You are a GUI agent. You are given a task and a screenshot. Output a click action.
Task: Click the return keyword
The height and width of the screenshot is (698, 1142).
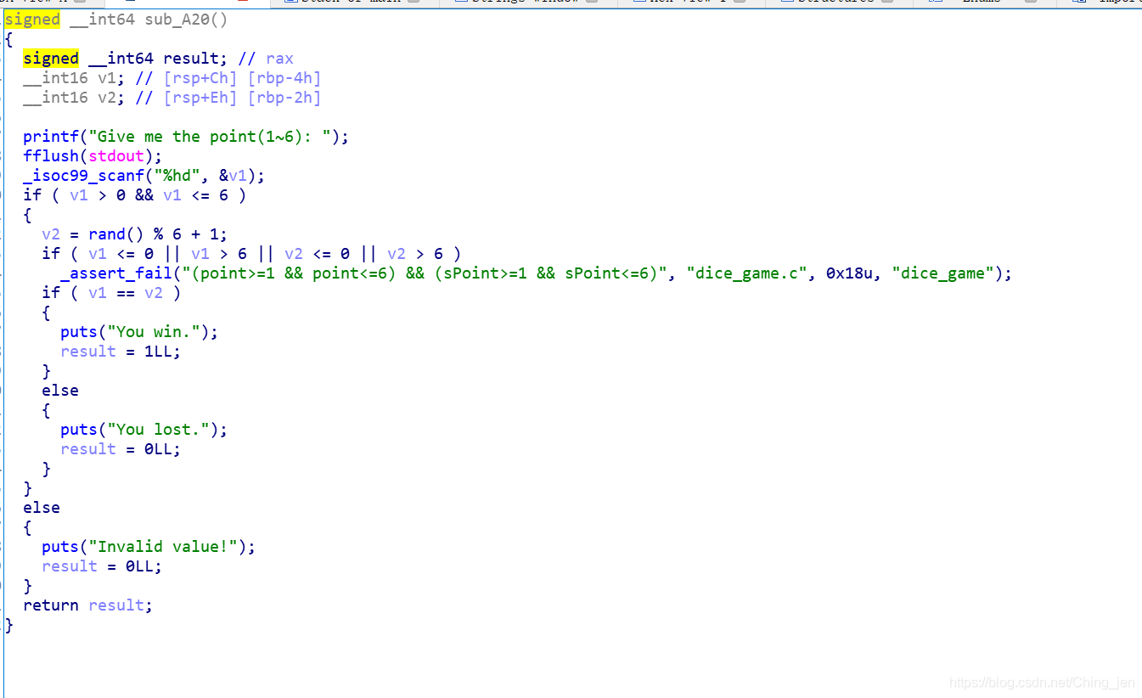click(51, 605)
